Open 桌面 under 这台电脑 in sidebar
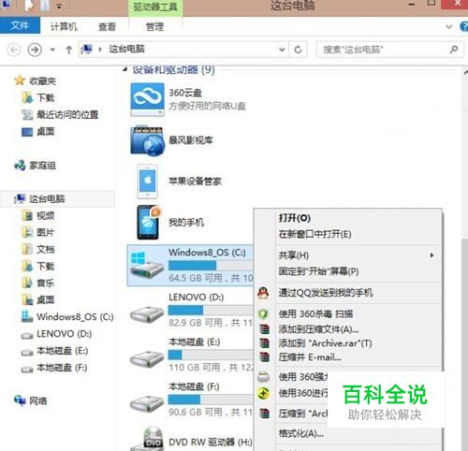 tap(38, 300)
